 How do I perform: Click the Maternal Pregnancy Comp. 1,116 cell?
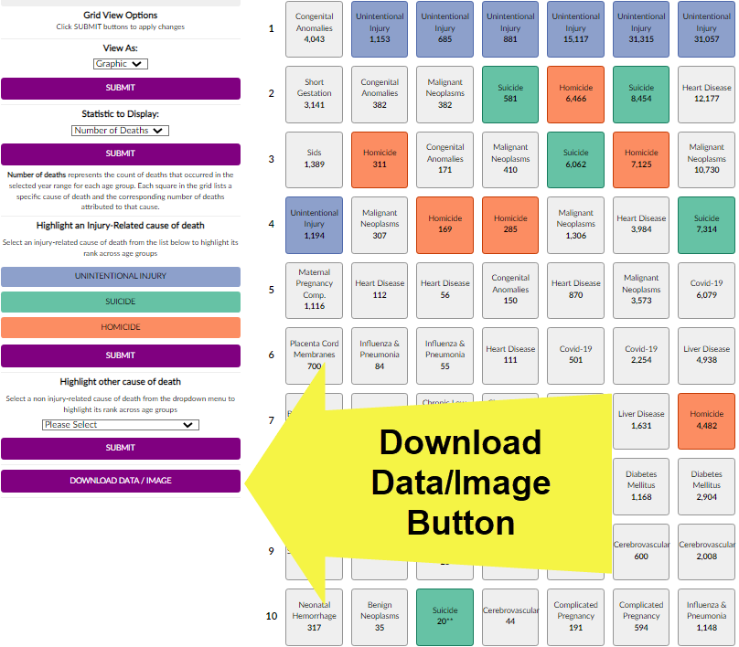(x=314, y=290)
